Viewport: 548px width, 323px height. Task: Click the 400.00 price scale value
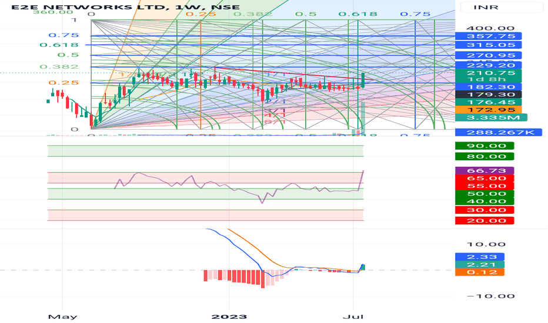[x=490, y=28]
